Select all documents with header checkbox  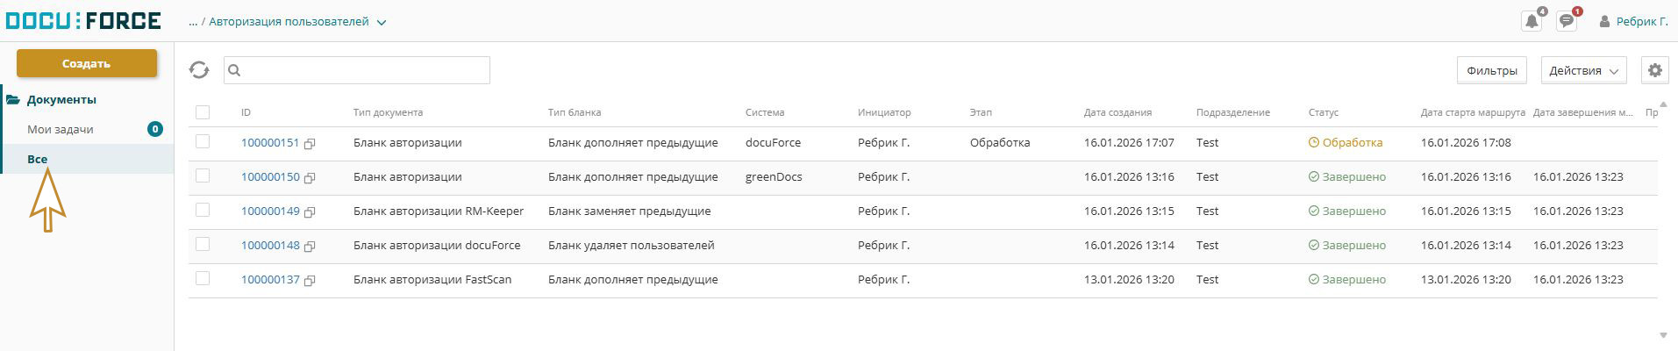pos(203,112)
